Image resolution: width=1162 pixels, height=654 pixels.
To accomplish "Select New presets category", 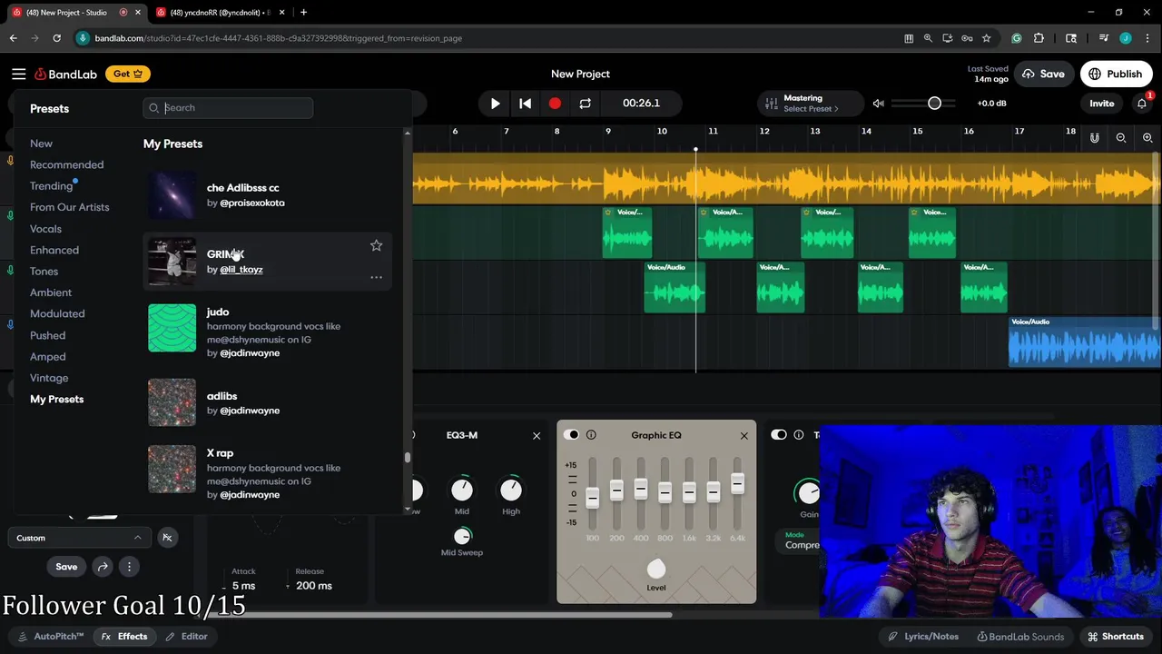I will click(x=41, y=144).
